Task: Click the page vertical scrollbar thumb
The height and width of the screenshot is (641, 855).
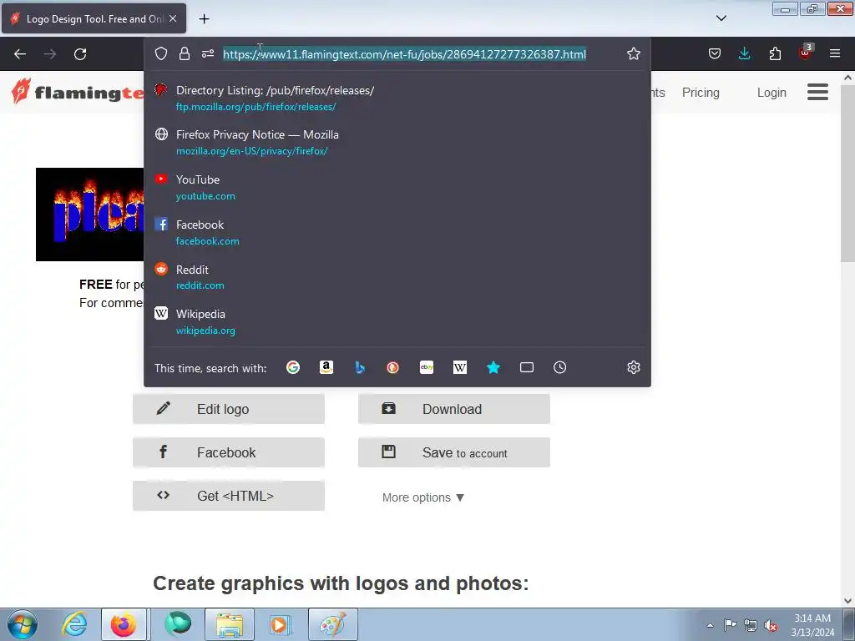Action: pyautogui.click(x=847, y=173)
